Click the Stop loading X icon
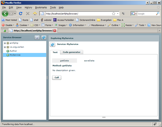The height and width of the screenshot is (127, 162). pos(27,13)
